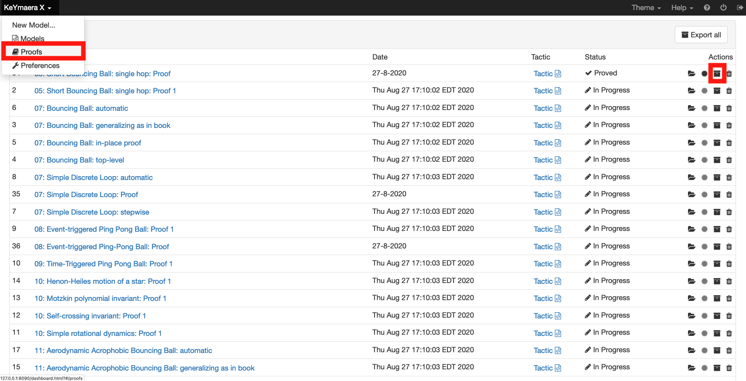Open the folder icon for "10: Henon-Heiles motion of a star"

coord(692,281)
